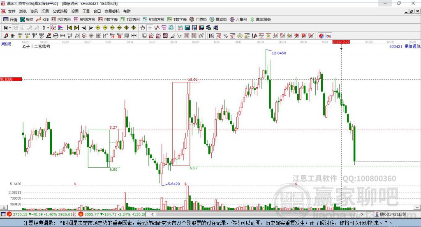Click the colorful gradient triangle icon
The height and width of the screenshot is (227, 421).
[61, 28]
